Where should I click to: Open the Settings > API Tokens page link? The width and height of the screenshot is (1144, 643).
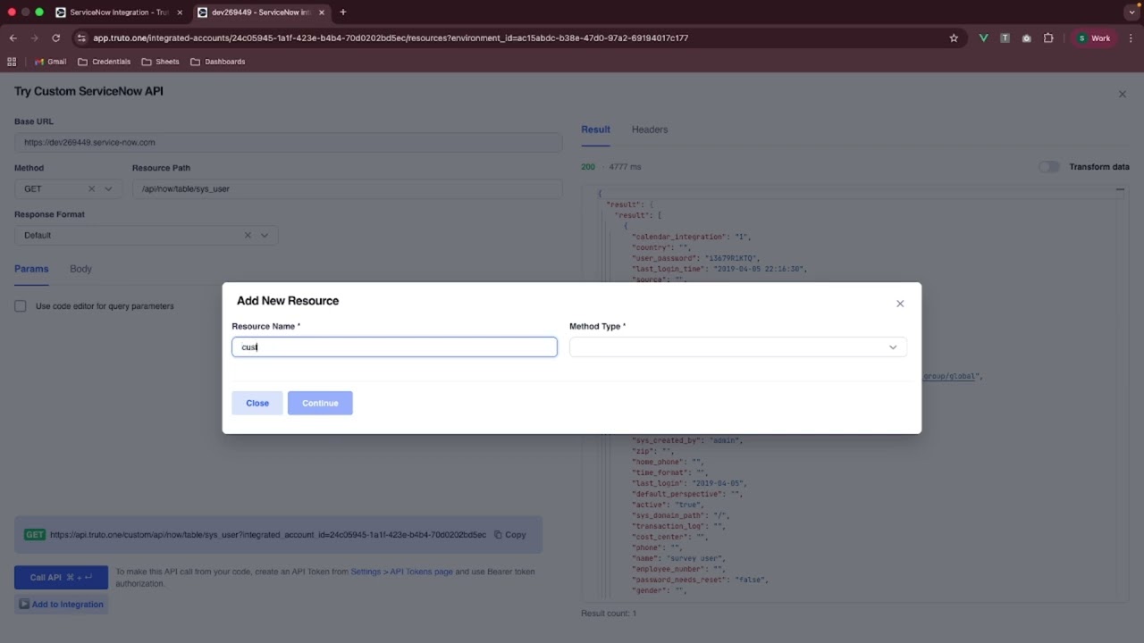401,572
